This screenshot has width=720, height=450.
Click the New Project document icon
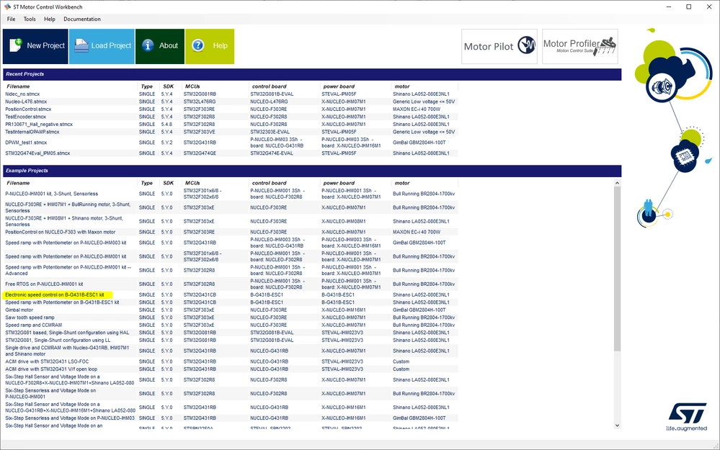[x=16, y=45]
